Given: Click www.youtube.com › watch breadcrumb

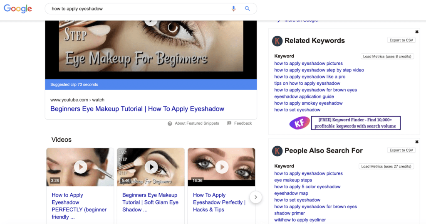Looking at the screenshot, I should tap(77, 100).
